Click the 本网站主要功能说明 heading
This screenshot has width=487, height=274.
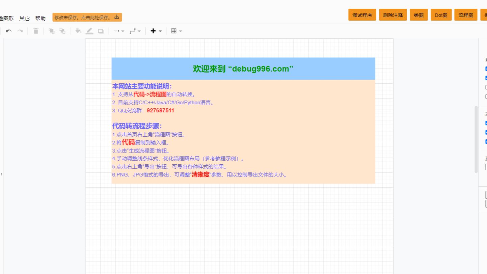pos(142,86)
